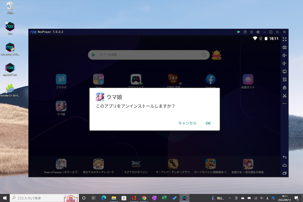Collapse the NoxPlayer side toolbar
This screenshot has height=202, width=303.
click(284, 32)
